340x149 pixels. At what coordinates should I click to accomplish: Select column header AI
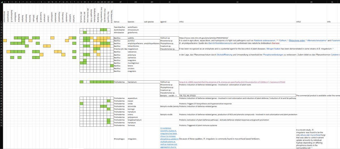coord(169,1)
